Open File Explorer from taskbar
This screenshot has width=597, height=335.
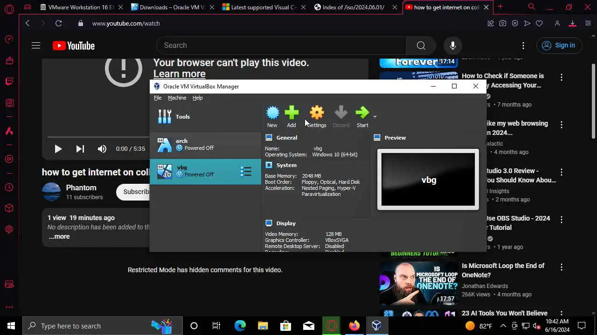click(x=263, y=326)
